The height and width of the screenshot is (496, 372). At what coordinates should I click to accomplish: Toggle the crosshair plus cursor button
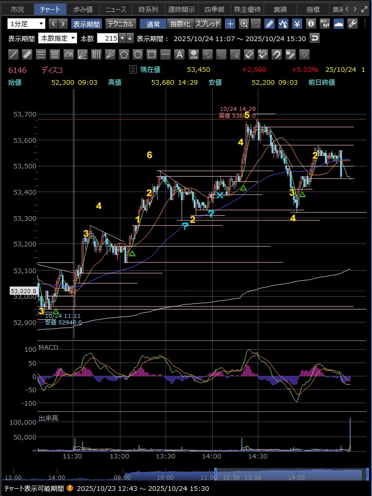tap(230, 24)
